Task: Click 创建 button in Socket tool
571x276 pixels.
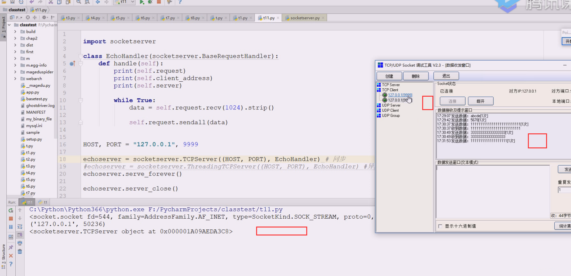Action: coord(389,76)
